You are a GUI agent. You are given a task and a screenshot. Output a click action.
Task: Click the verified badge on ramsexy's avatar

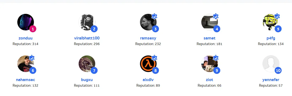154,17
